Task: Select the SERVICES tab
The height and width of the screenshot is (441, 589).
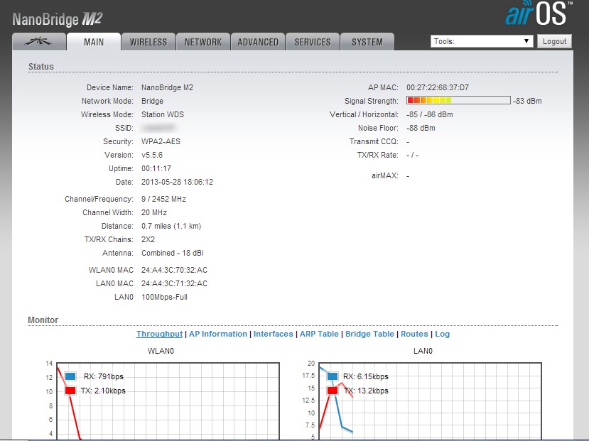Action: click(x=313, y=42)
